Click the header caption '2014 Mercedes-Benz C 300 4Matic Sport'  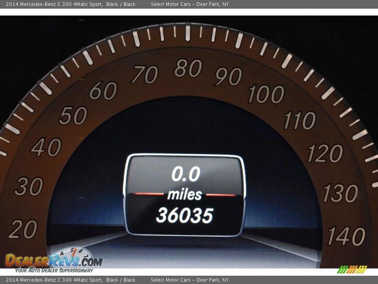pyautogui.click(x=54, y=4)
